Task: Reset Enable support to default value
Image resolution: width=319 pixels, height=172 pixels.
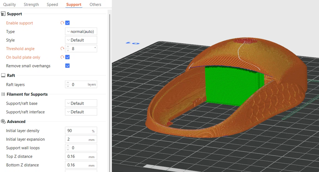Action: point(62,23)
